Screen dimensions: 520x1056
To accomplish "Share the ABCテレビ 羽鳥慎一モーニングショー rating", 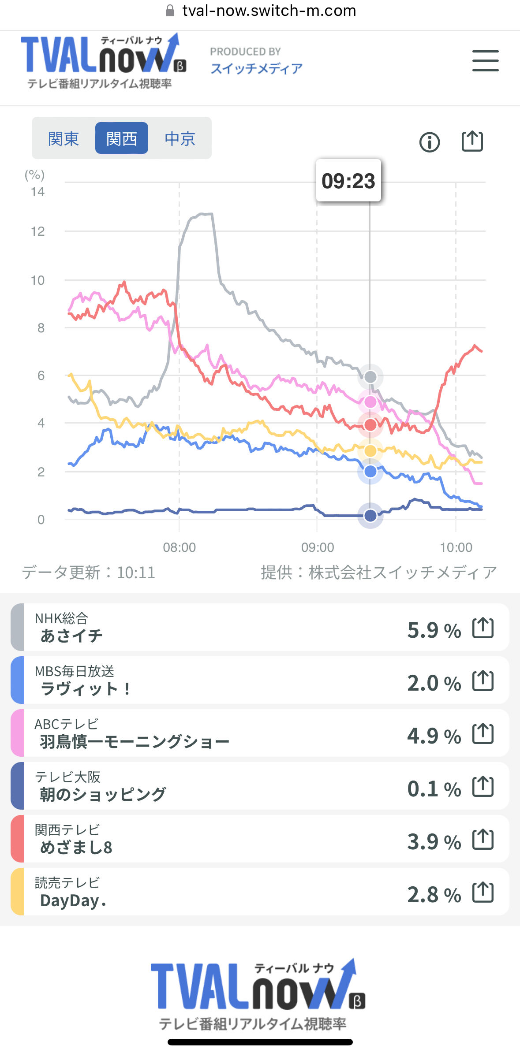I will click(483, 733).
